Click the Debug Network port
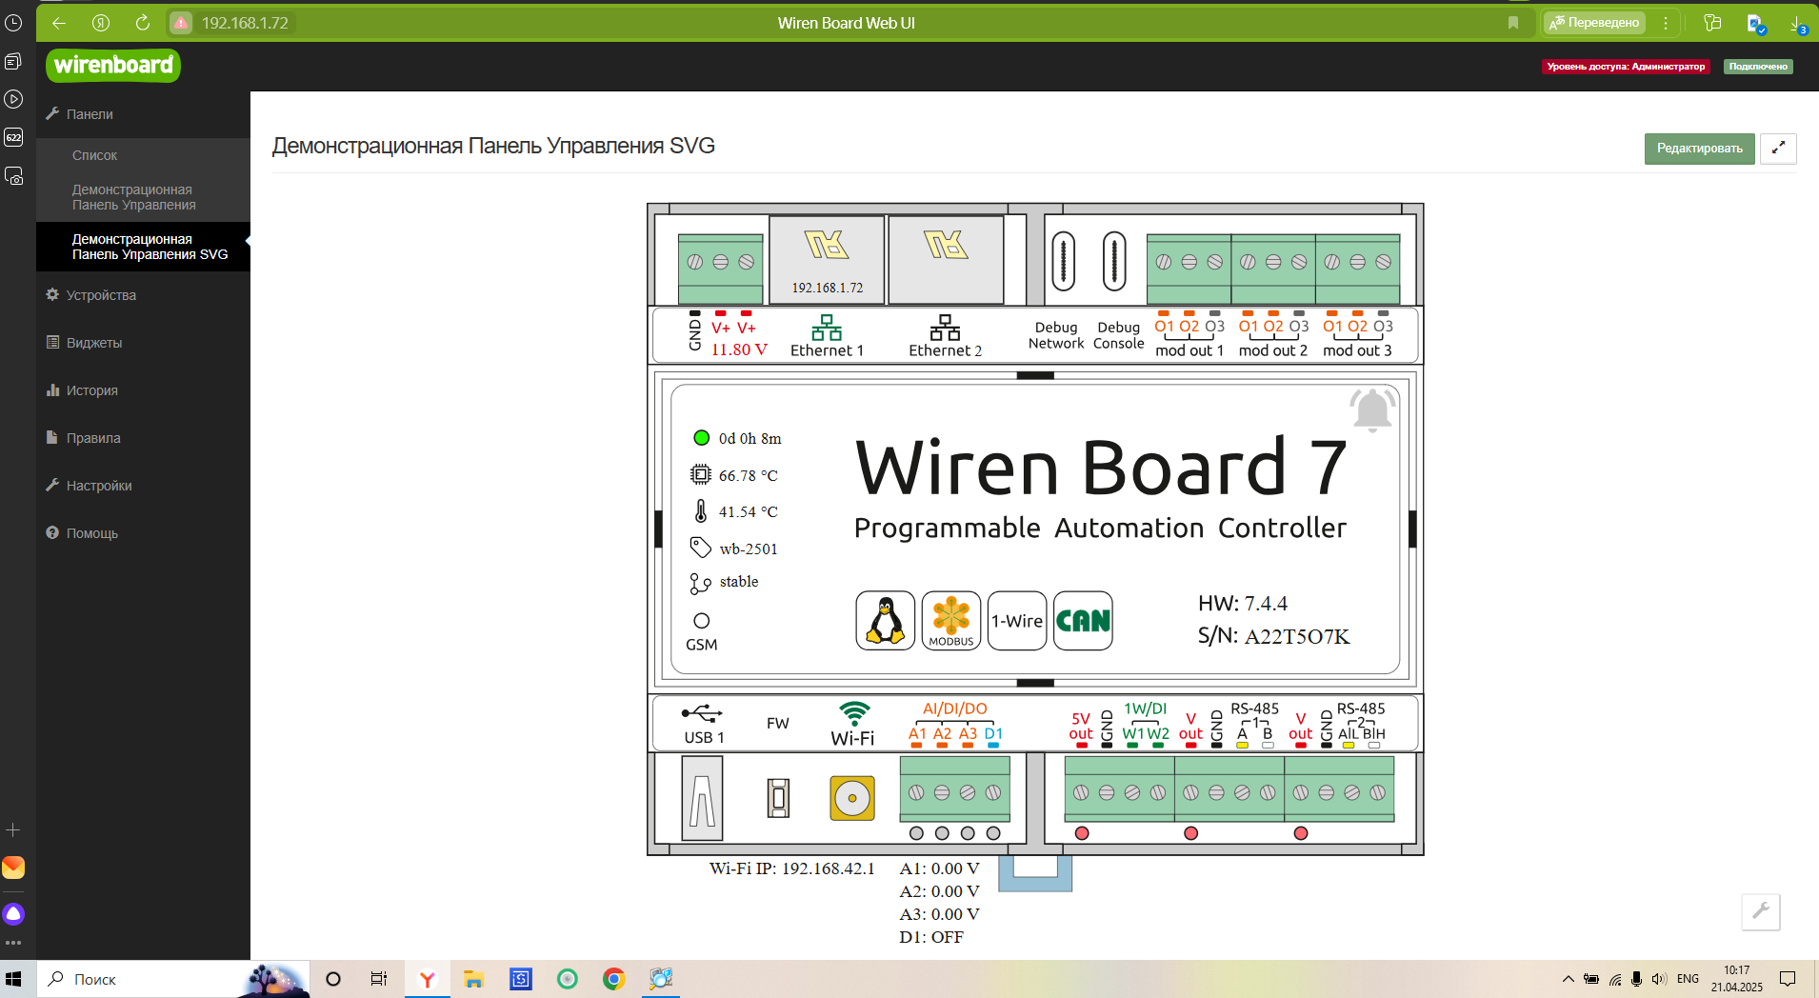Image resolution: width=1819 pixels, height=998 pixels. click(1064, 261)
